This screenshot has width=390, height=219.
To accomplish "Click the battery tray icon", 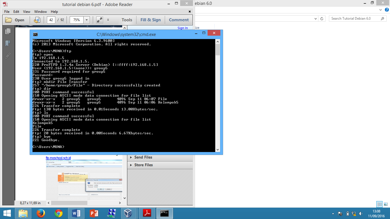I will (347, 214).
